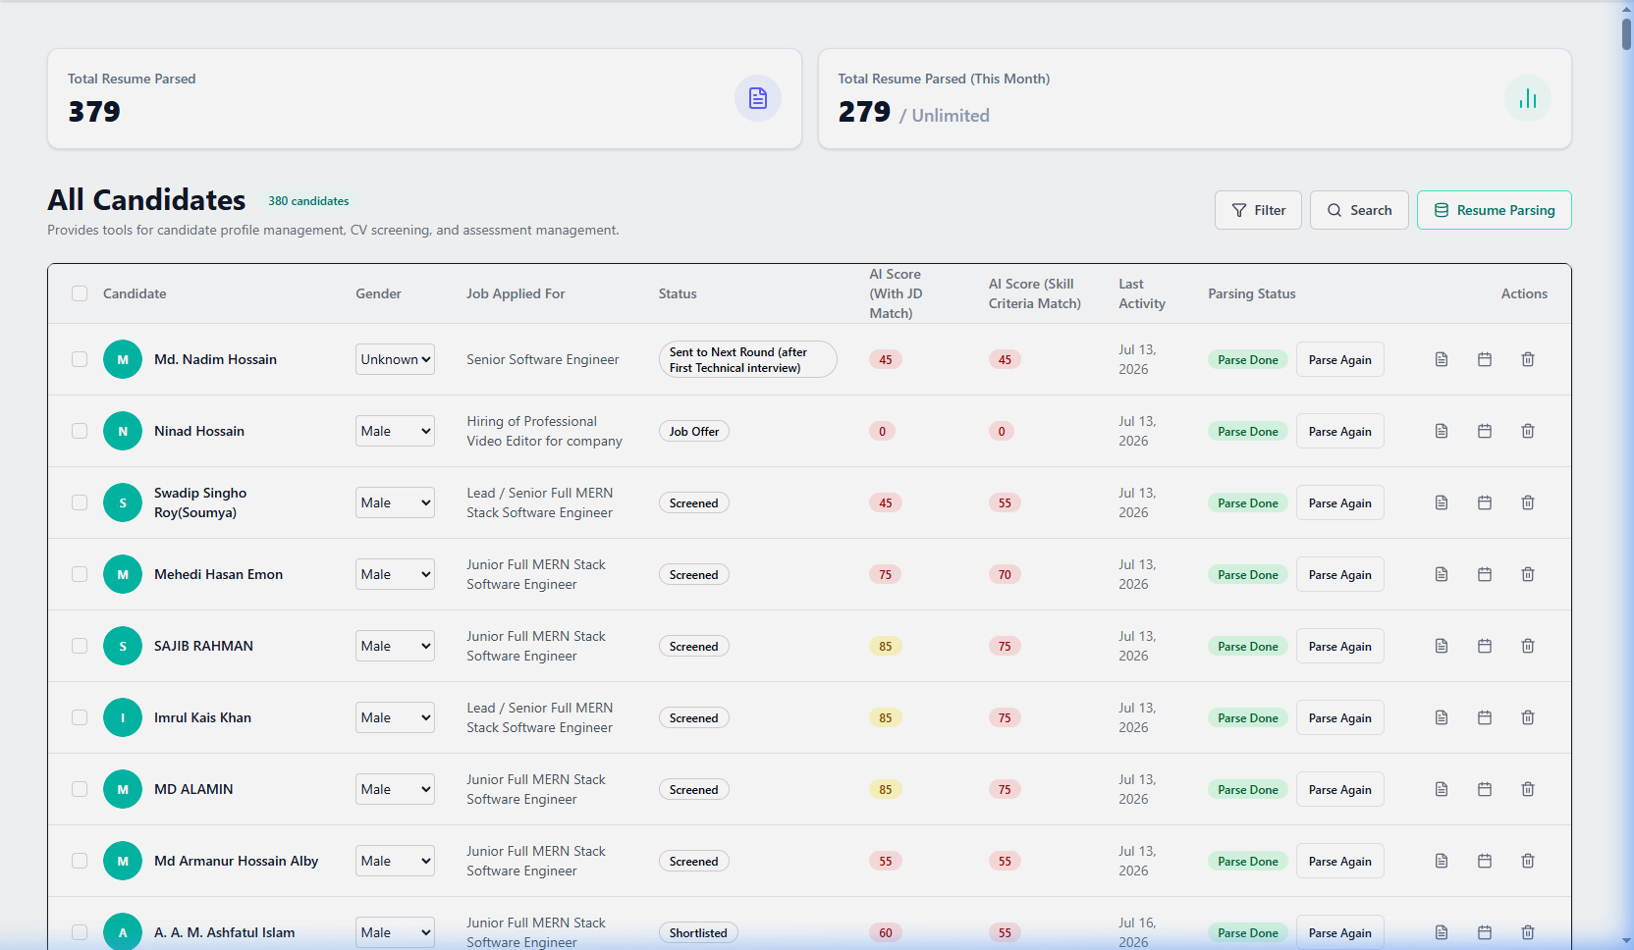Click the monthly parsed bar chart icon

click(1528, 98)
